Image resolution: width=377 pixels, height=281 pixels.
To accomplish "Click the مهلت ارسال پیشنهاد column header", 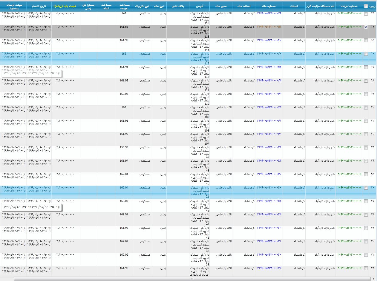I will pyautogui.click(x=13, y=6).
